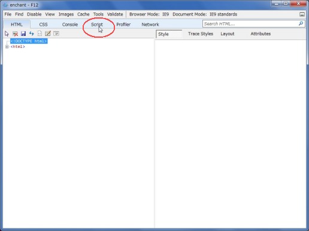Click the magnifier icon in search box

point(301,24)
